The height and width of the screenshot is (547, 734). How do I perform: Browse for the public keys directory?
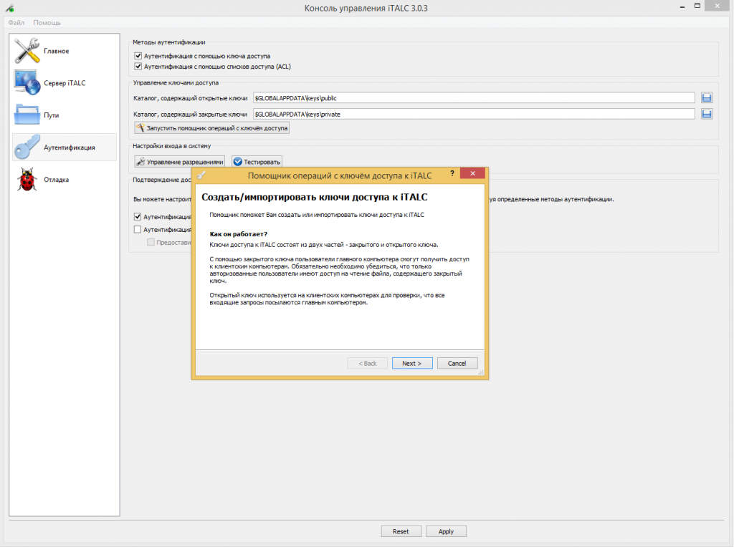[707, 97]
